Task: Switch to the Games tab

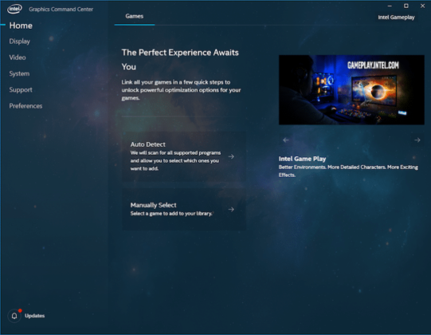Action: 135,16
